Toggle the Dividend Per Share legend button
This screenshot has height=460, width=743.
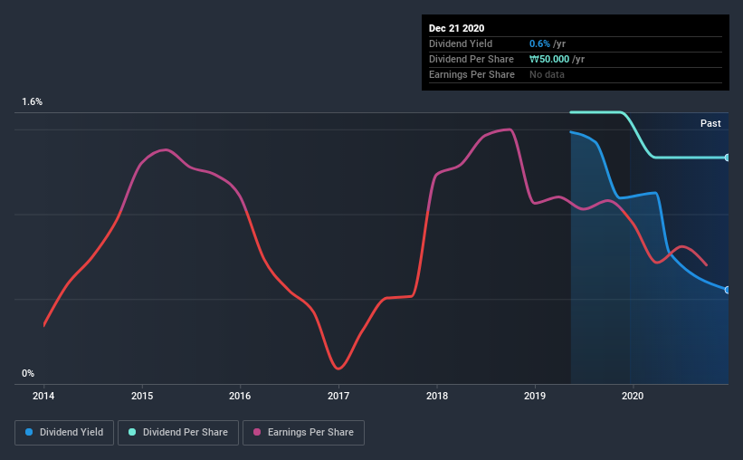click(x=178, y=433)
